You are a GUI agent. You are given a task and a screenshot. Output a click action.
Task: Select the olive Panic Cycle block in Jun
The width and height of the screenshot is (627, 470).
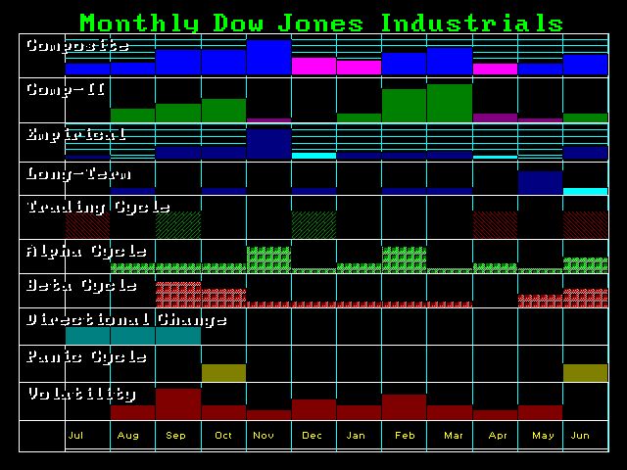pyautogui.click(x=586, y=373)
